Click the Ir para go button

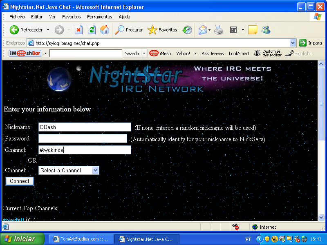(311, 43)
